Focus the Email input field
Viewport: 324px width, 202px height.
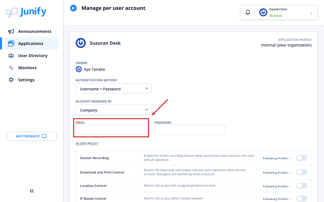point(111,130)
